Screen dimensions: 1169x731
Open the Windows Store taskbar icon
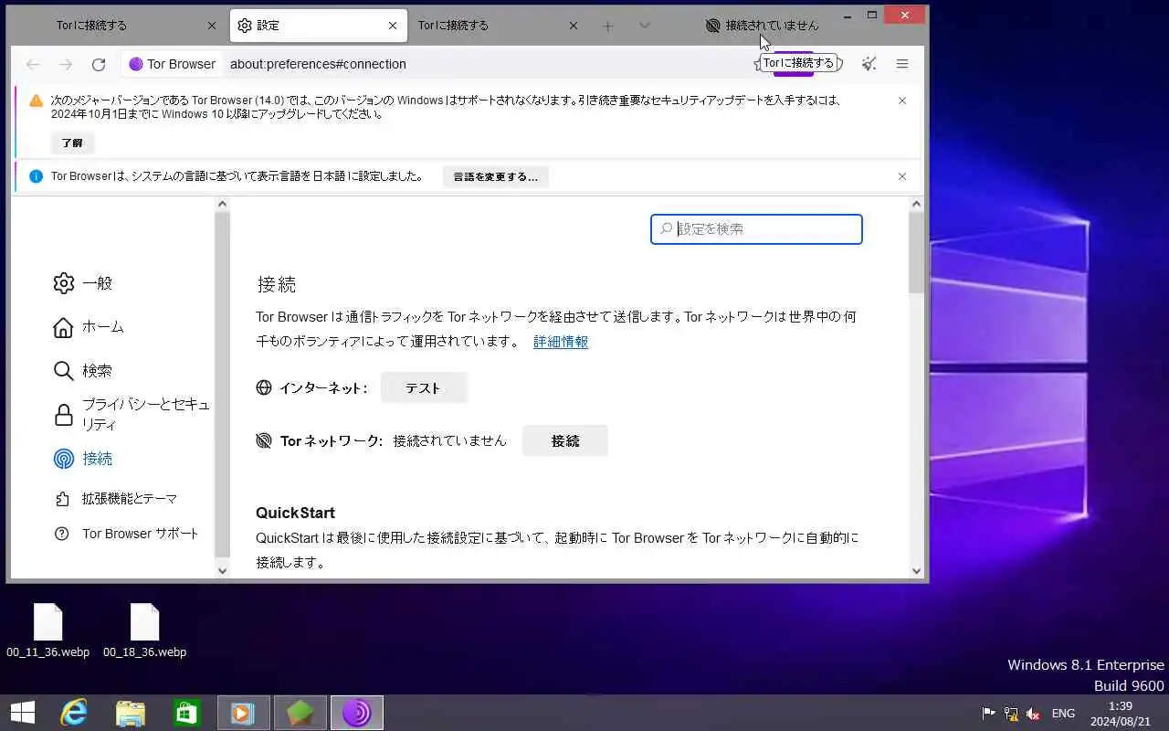(187, 713)
